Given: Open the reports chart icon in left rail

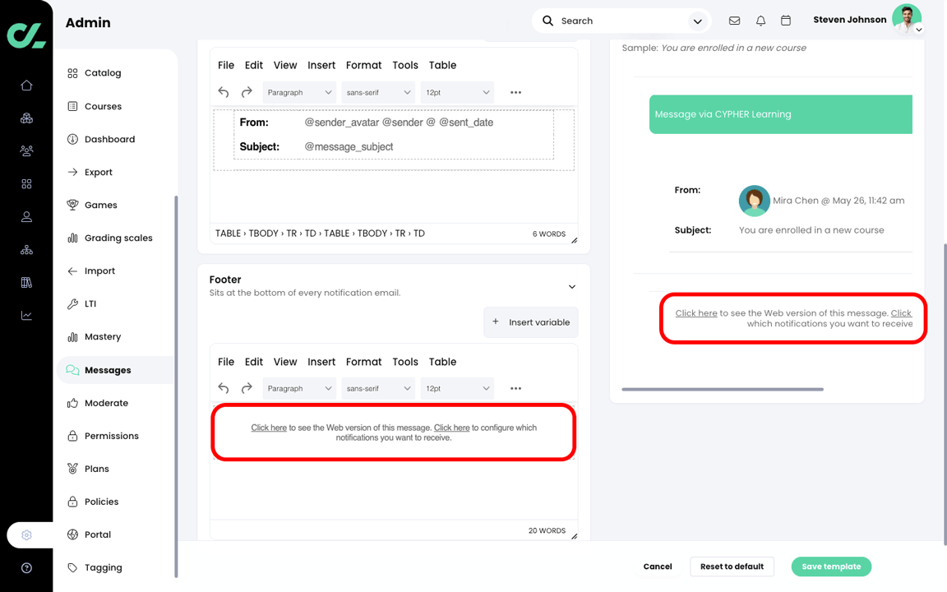Looking at the screenshot, I should tap(26, 316).
